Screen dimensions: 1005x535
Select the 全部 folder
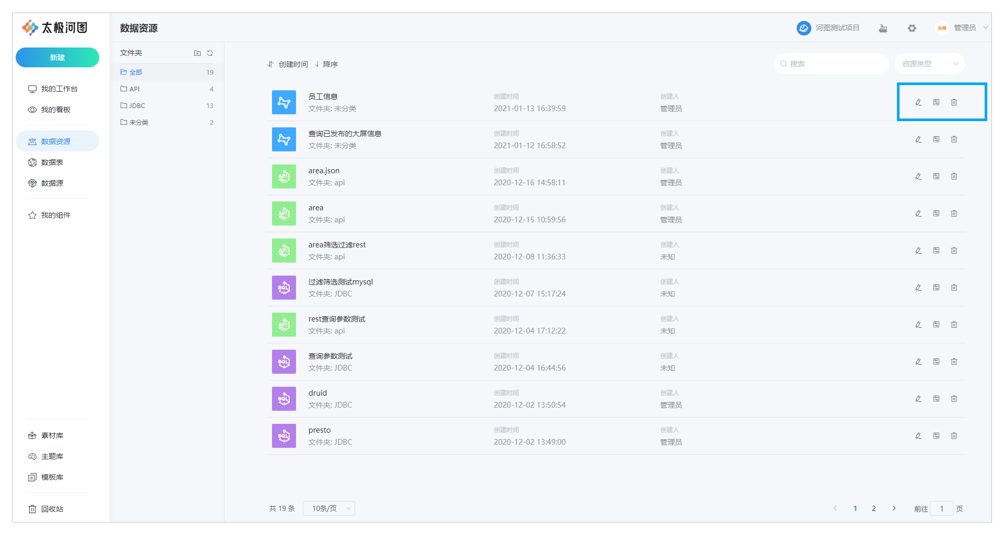click(167, 72)
